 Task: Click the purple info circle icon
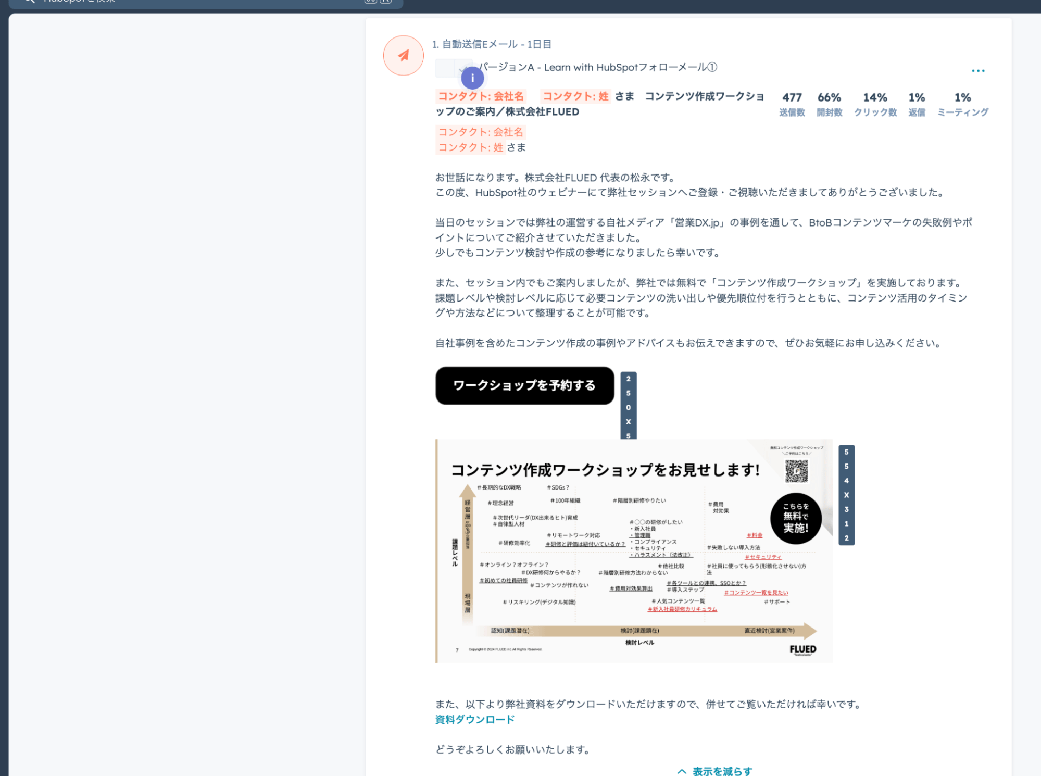pos(472,78)
